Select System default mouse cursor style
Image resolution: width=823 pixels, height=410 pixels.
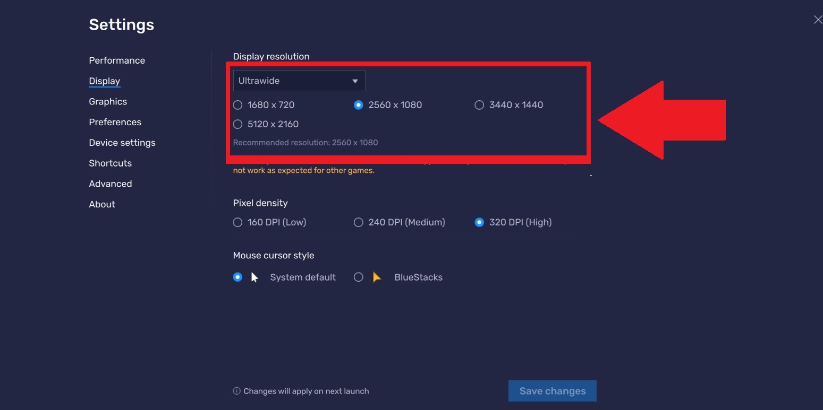238,277
